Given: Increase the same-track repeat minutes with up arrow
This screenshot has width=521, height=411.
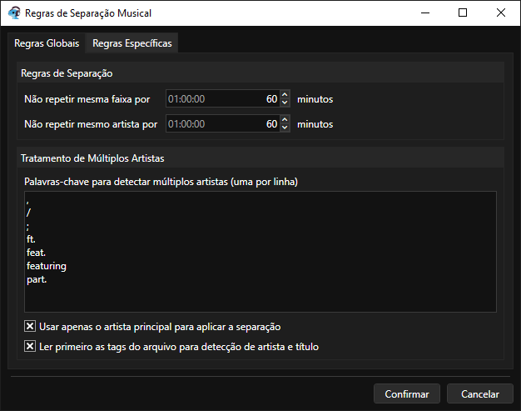Looking at the screenshot, I should (285, 95).
